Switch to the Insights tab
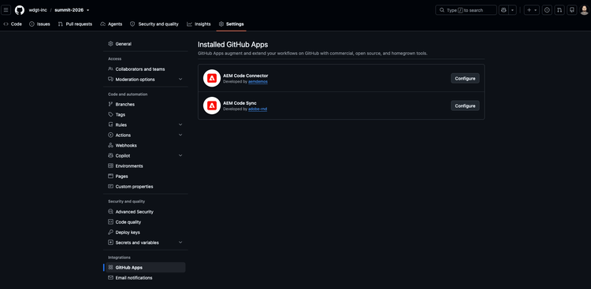Viewport: 591px width, 289px height. tap(199, 24)
